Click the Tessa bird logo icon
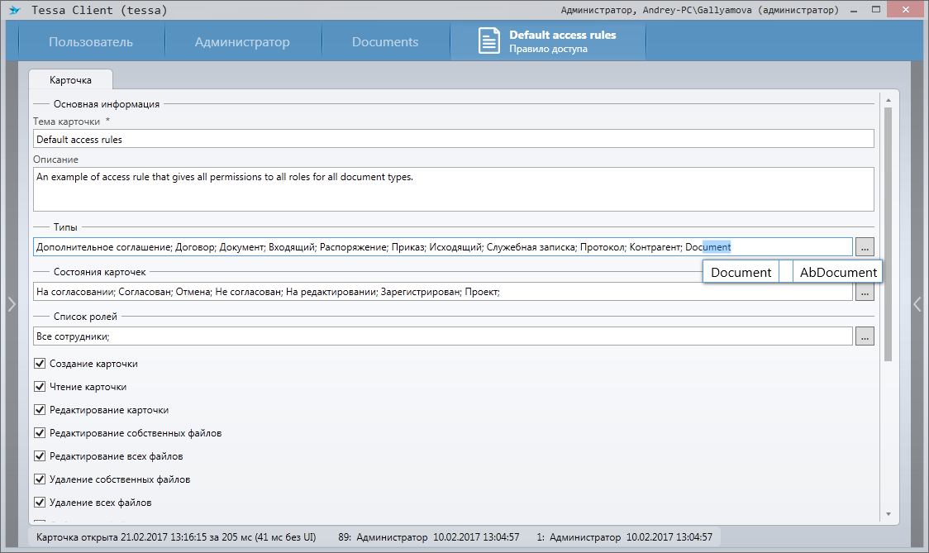This screenshot has height=553, width=929. [x=15, y=11]
